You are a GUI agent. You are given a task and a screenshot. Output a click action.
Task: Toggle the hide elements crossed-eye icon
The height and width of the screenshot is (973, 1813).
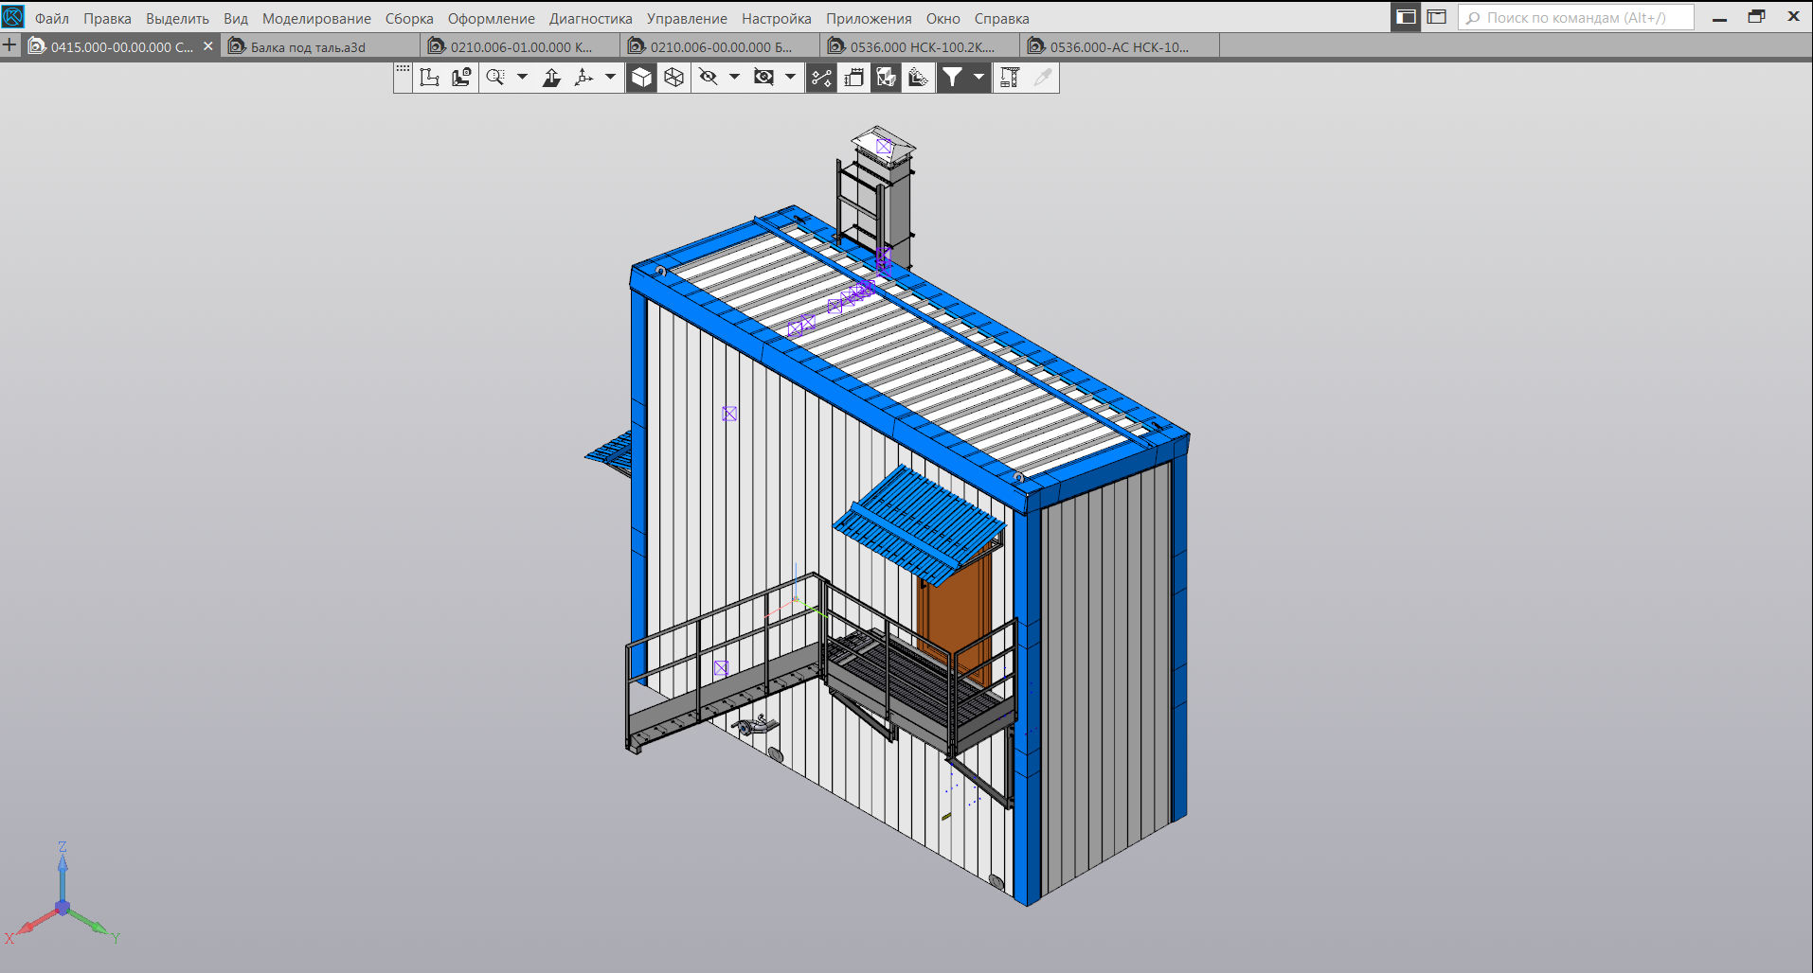pos(708,78)
